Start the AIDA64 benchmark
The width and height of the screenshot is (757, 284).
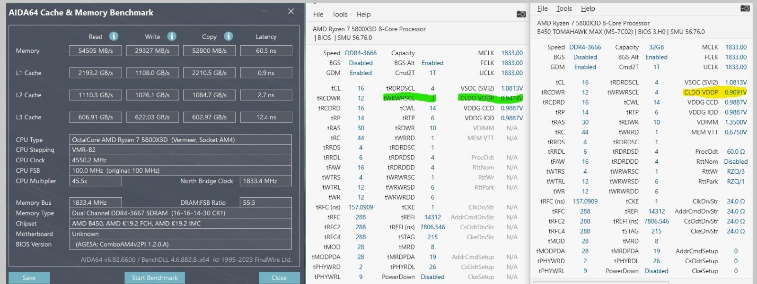click(x=155, y=278)
